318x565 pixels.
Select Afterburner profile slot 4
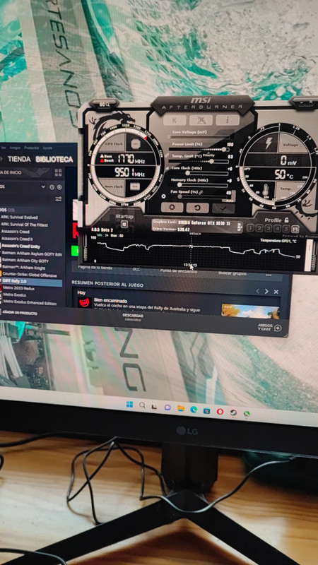pyautogui.click(x=277, y=228)
